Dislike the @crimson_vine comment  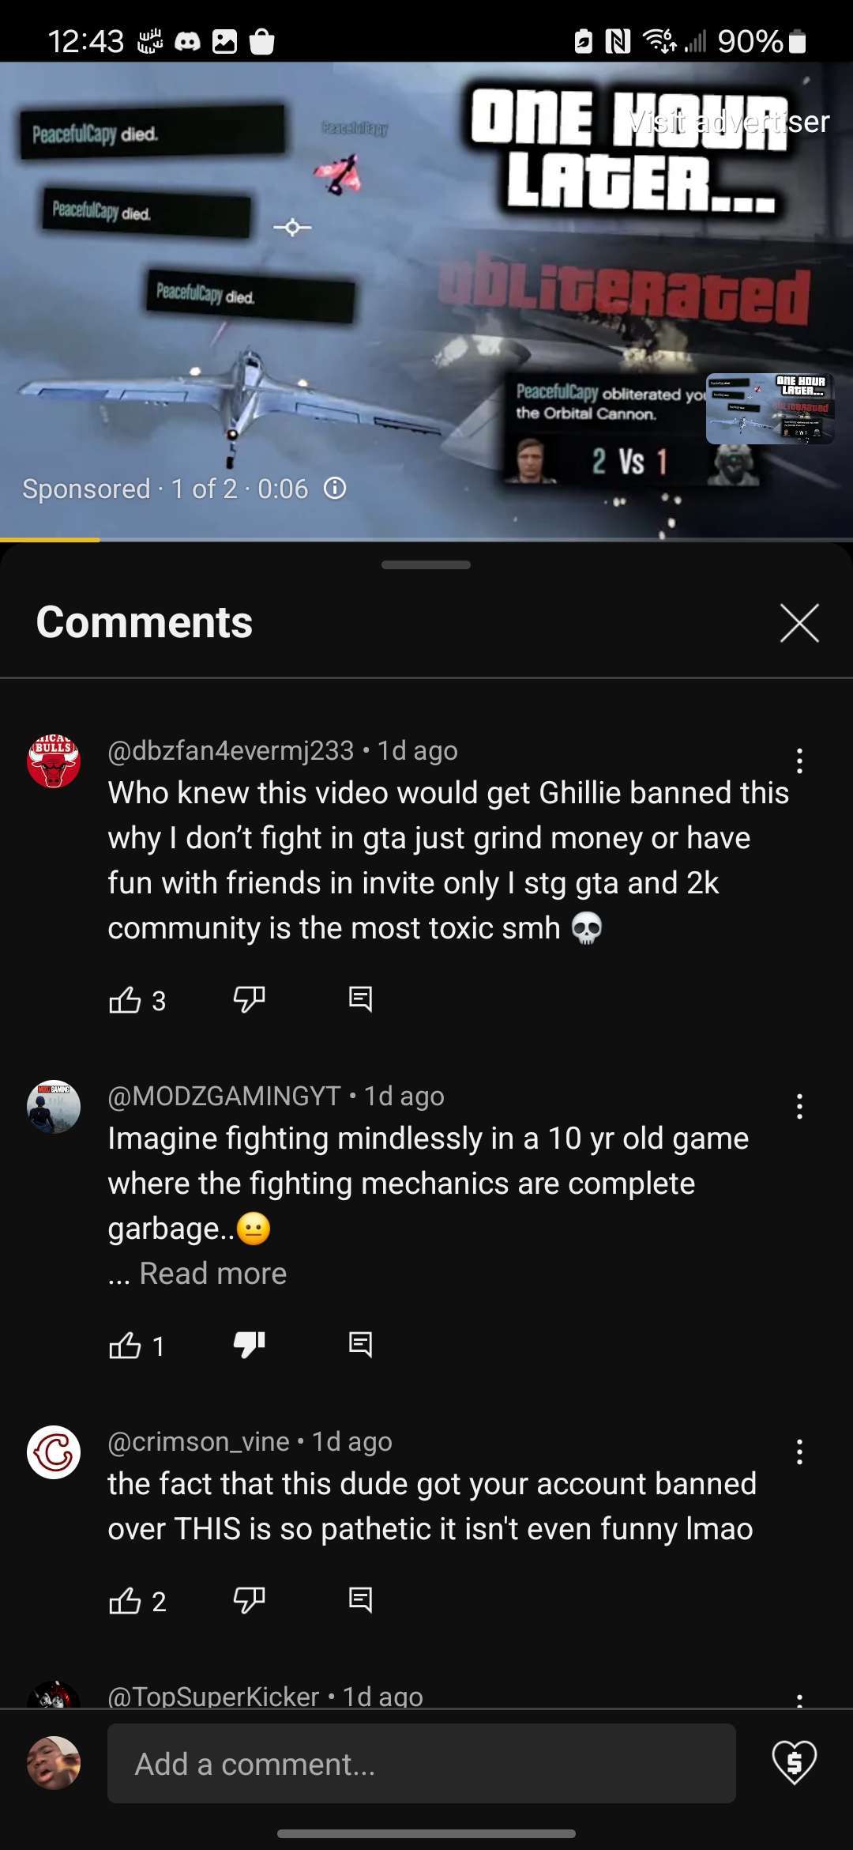[249, 1600]
